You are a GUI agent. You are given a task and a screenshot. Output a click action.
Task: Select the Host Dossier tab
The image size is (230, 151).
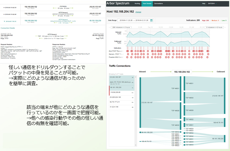click(x=147, y=4)
